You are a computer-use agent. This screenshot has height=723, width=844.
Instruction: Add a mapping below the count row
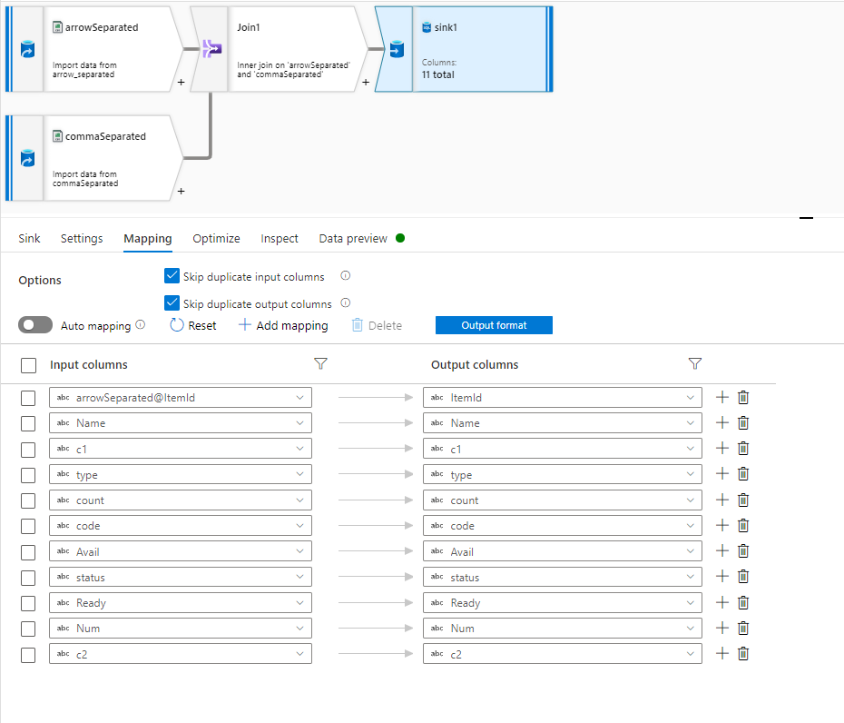pos(722,500)
